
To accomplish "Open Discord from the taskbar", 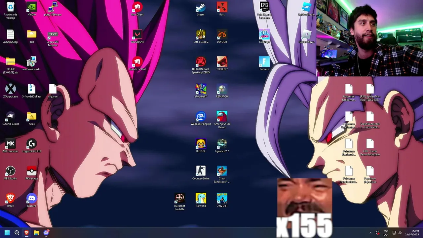I will pos(46,233).
